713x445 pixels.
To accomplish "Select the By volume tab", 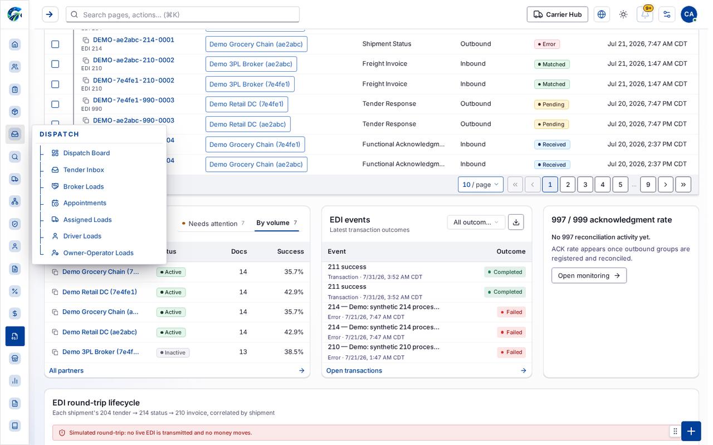I will [277, 223].
